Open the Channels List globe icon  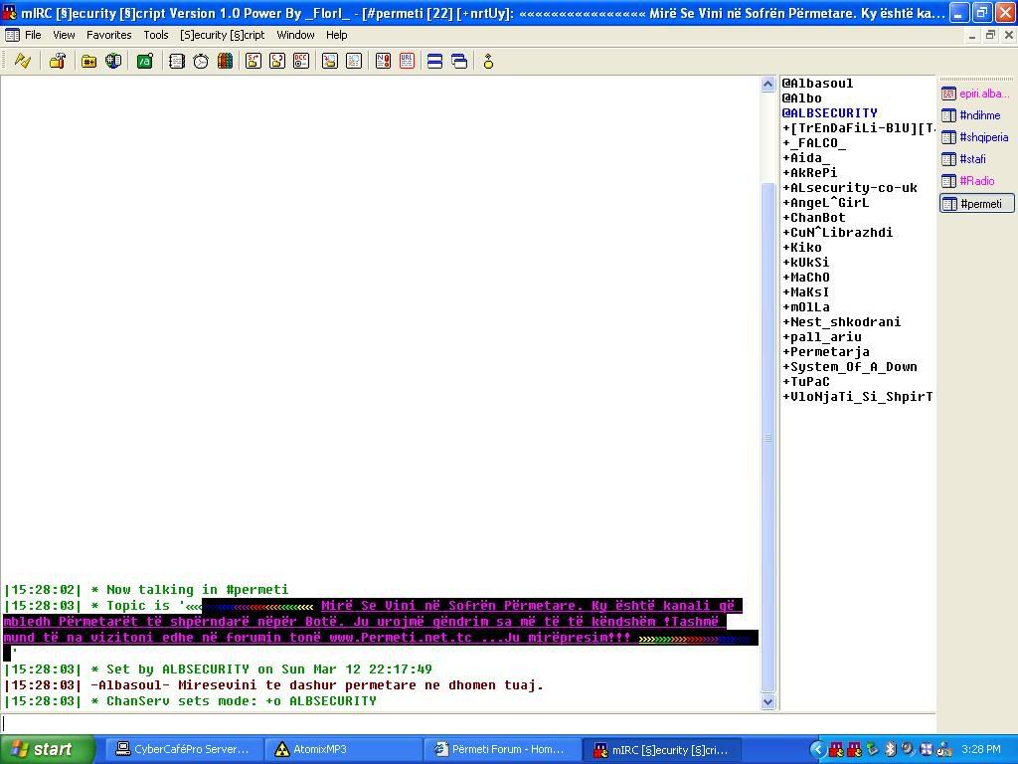tap(113, 61)
